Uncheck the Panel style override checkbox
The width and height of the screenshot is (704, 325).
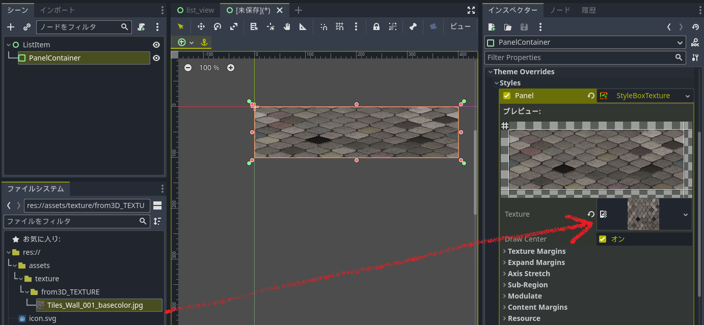(x=506, y=96)
